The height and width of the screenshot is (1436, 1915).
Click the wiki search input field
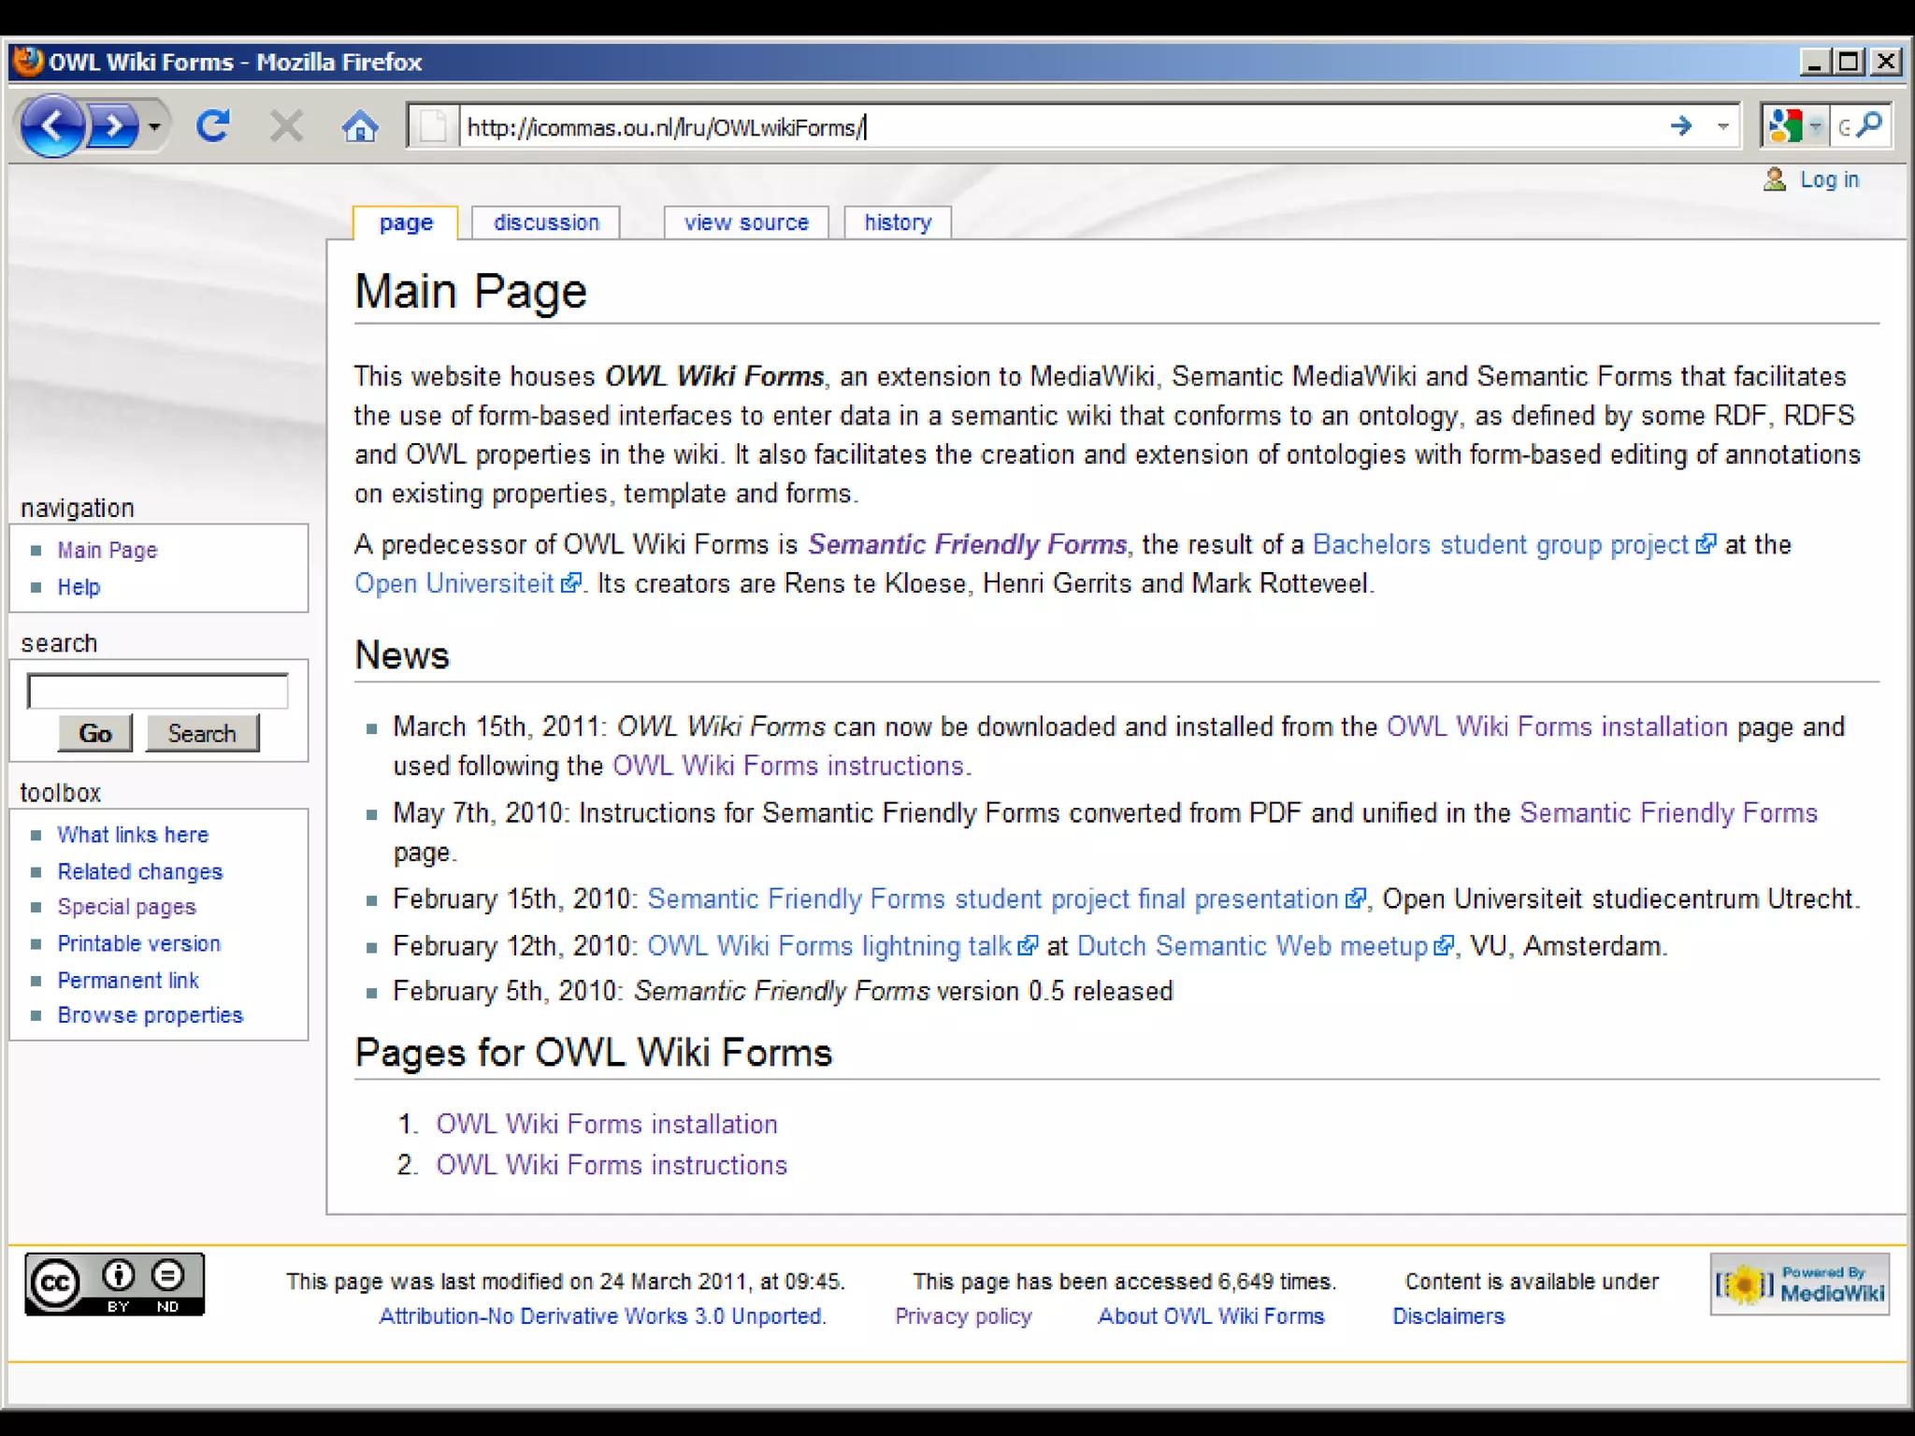pyautogui.click(x=157, y=692)
